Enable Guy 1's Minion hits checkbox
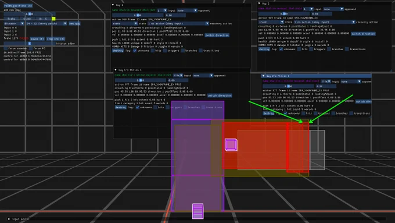This screenshot has height=223, width=395. pyautogui.click(x=156, y=107)
